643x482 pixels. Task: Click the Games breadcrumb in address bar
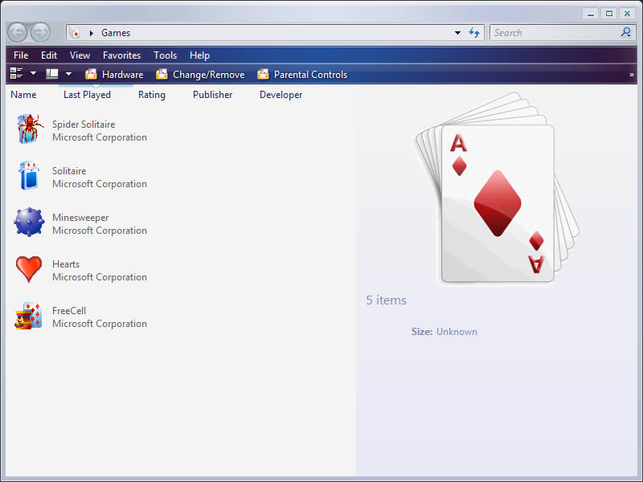(x=116, y=33)
